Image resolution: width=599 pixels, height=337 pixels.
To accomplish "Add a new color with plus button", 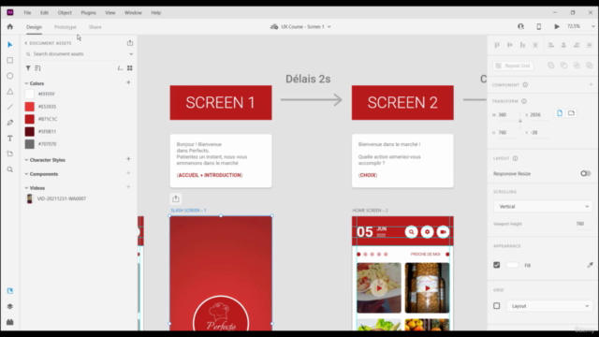I will click(x=128, y=82).
